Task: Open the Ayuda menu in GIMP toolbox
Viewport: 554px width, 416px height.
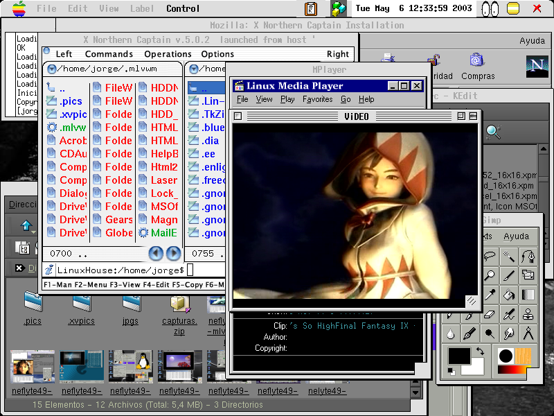Action: (516, 236)
